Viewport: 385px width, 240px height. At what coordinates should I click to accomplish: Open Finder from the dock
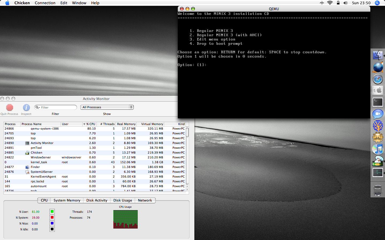tap(378, 55)
